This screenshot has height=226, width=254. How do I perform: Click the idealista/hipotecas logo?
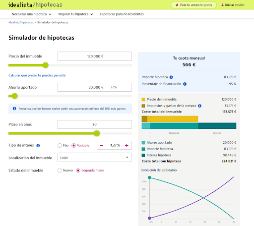coord(35,5)
